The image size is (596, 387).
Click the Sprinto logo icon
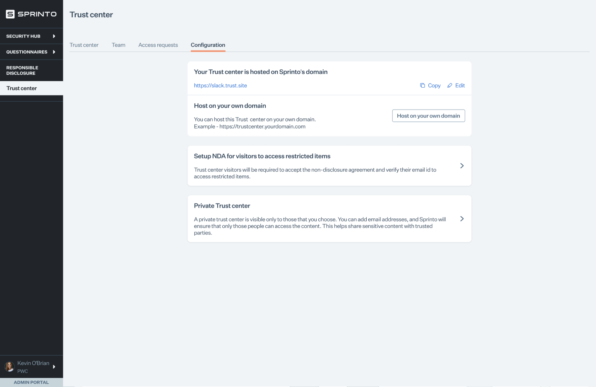pos(10,14)
